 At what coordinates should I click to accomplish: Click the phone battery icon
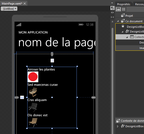pyautogui.click(x=81, y=24)
